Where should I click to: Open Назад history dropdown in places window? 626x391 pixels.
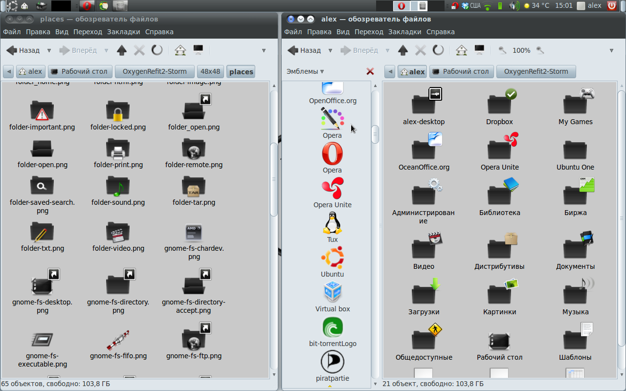(49, 50)
